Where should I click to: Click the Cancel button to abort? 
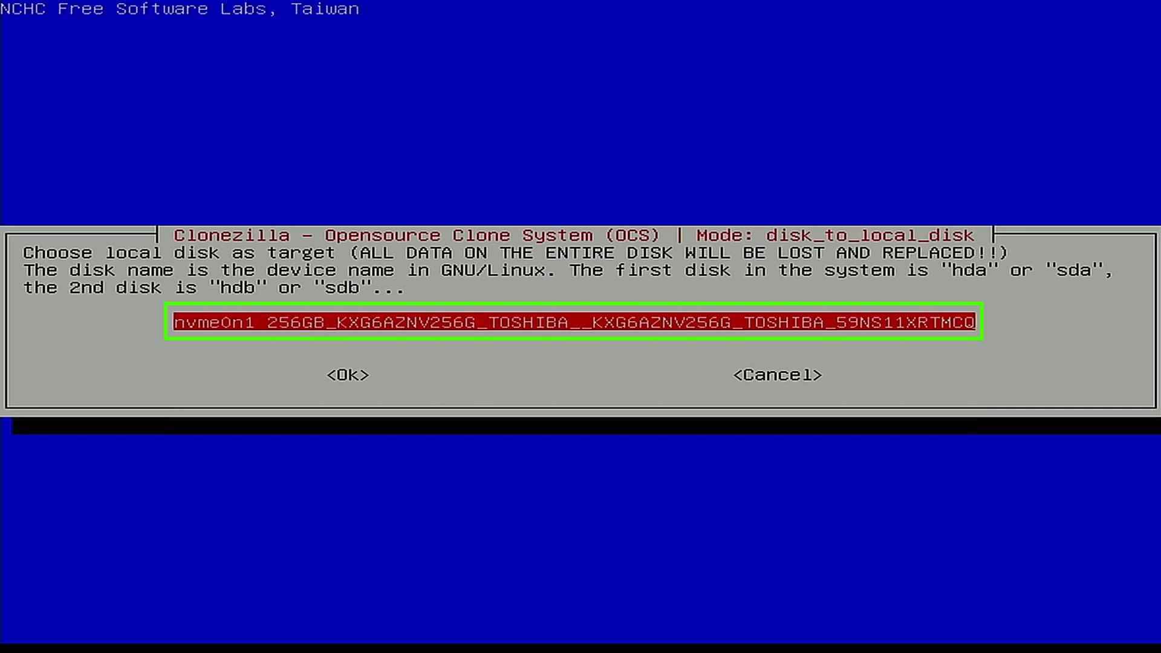pos(776,375)
